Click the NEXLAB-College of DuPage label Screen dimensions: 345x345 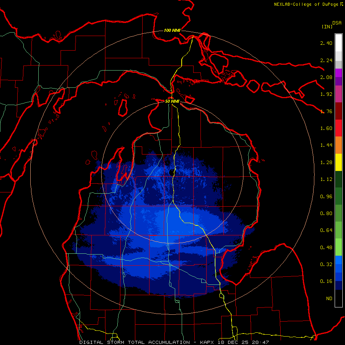pos(306,4)
